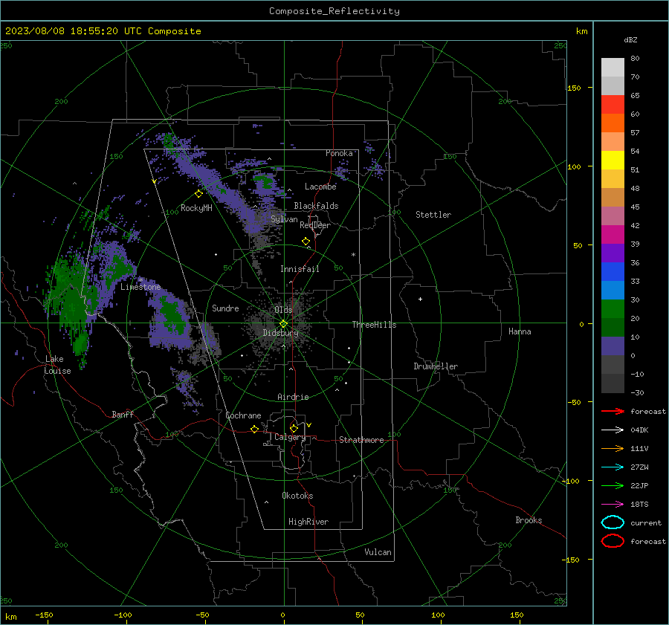Click the Strathmore town label
Screen dimensions: 669x625
[361, 440]
